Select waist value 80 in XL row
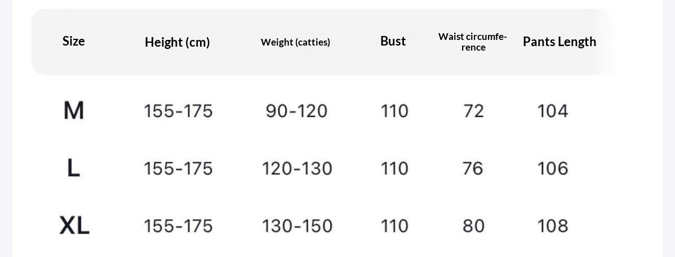 click(x=473, y=226)
